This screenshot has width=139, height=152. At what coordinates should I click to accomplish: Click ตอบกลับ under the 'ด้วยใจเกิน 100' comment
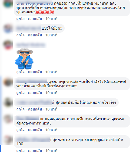click(x=35, y=150)
